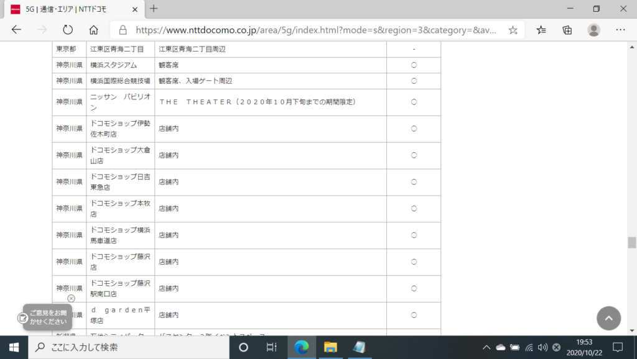
Task: Select ドコモショップ大倉山店 cell
Action: 120,155
